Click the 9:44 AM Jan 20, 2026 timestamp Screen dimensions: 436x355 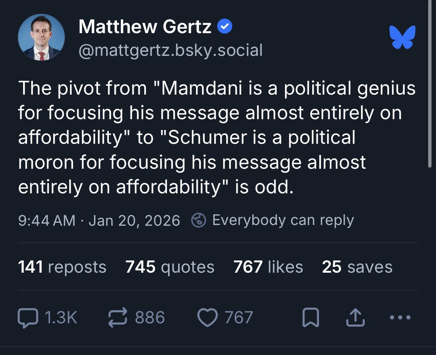point(99,220)
